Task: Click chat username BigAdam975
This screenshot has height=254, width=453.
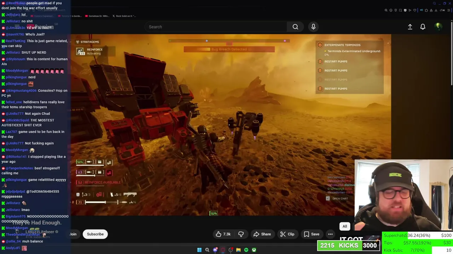Action: (x=16, y=217)
